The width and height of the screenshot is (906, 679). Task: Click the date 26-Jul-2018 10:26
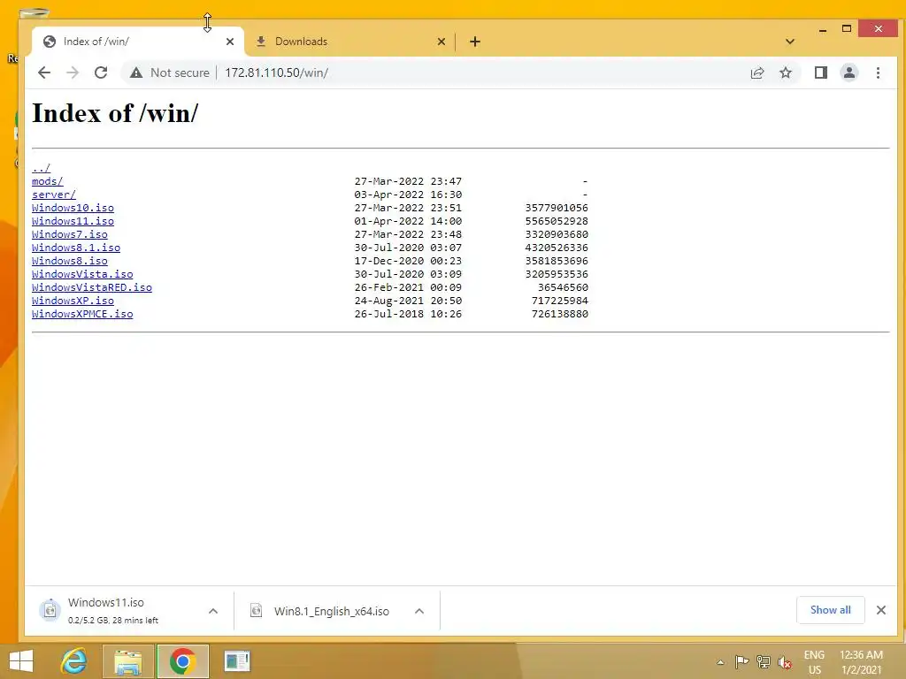tap(408, 314)
